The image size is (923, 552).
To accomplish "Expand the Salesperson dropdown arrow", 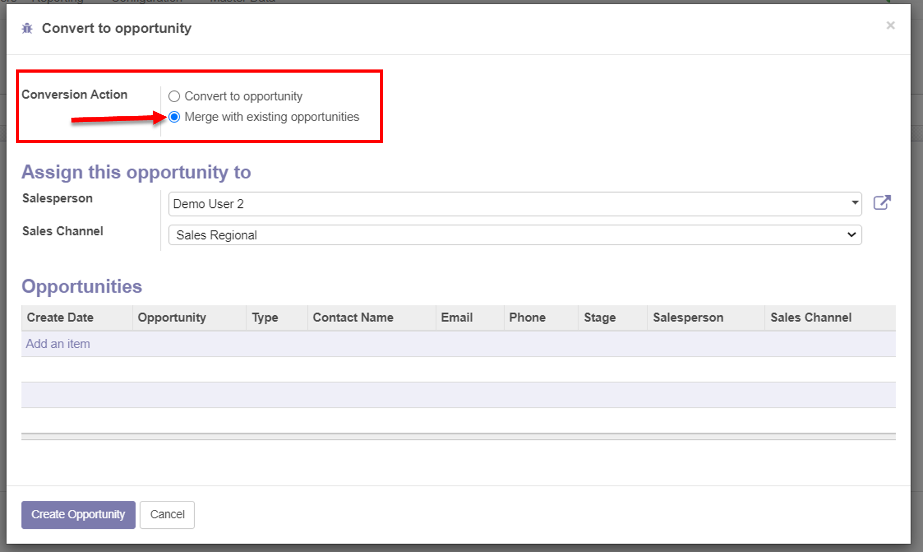I will (855, 203).
